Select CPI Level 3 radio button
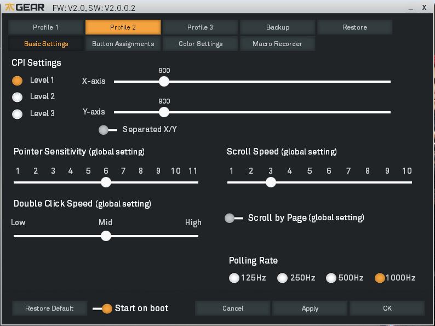The height and width of the screenshot is (326, 435). 18,114
